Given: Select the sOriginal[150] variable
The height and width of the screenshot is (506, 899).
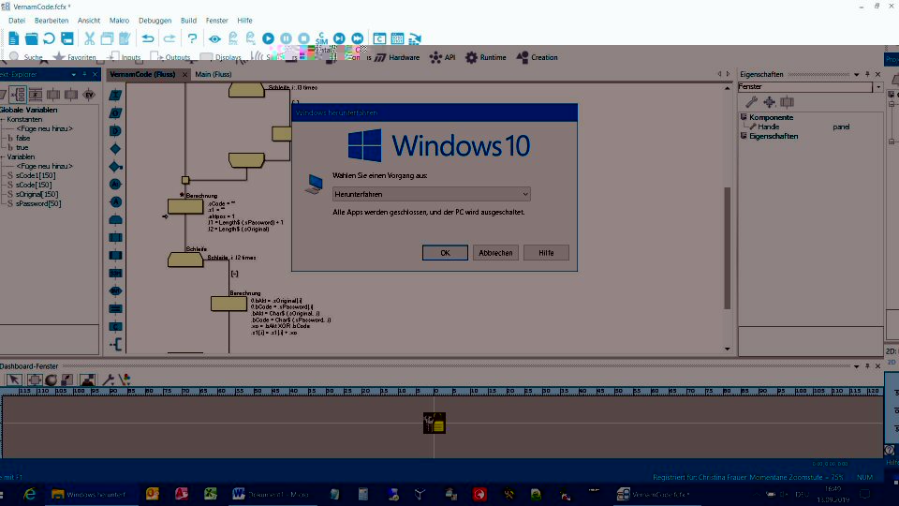Looking at the screenshot, I should tap(37, 195).
